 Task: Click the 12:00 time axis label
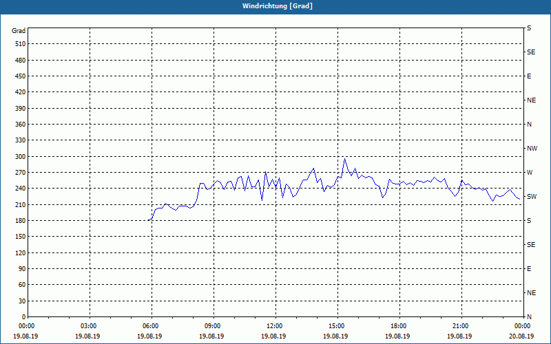coord(273,326)
